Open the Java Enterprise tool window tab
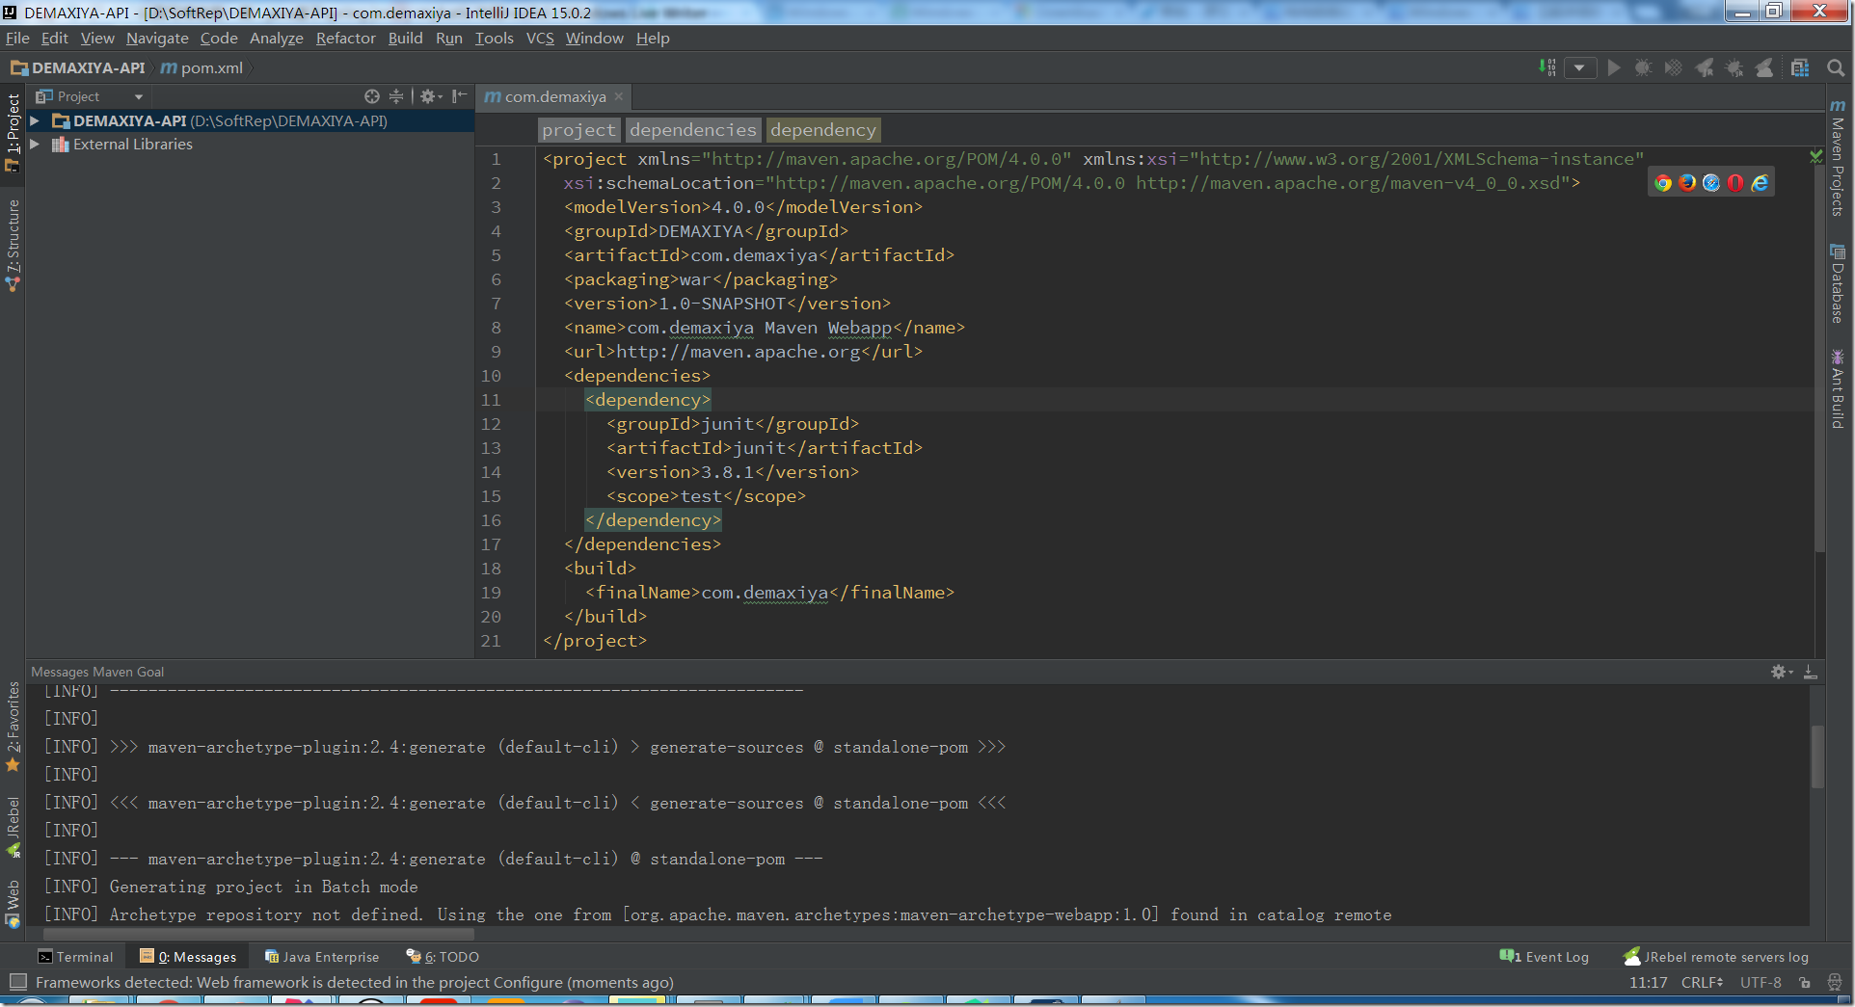The height and width of the screenshot is (1007, 1855). coord(322,957)
